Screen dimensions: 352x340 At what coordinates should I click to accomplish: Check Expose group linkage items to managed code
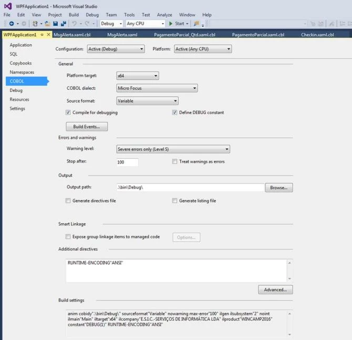68,236
